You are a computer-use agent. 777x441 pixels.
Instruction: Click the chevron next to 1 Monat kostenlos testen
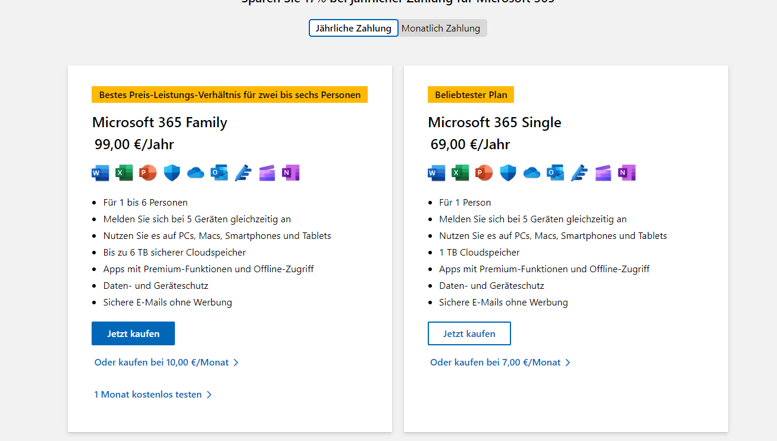click(x=209, y=395)
